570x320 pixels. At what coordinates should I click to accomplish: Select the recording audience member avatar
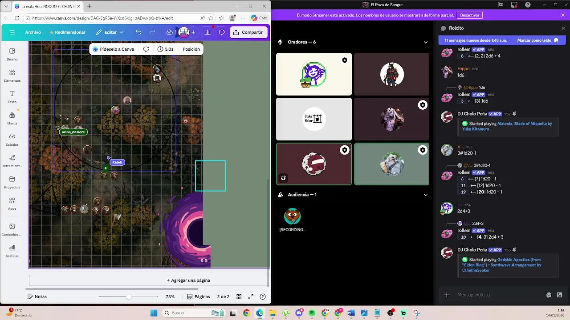tap(293, 216)
